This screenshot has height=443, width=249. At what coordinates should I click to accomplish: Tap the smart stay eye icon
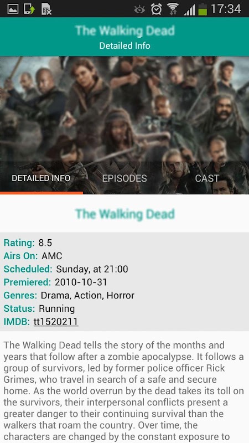pyautogui.click(x=139, y=9)
